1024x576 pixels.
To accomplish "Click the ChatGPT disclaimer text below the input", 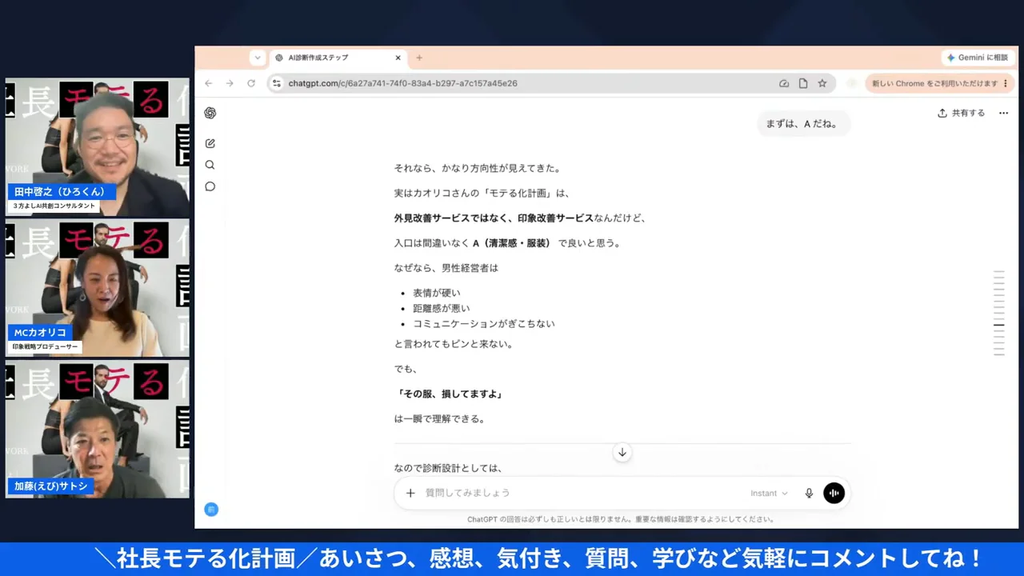I will coord(621,519).
